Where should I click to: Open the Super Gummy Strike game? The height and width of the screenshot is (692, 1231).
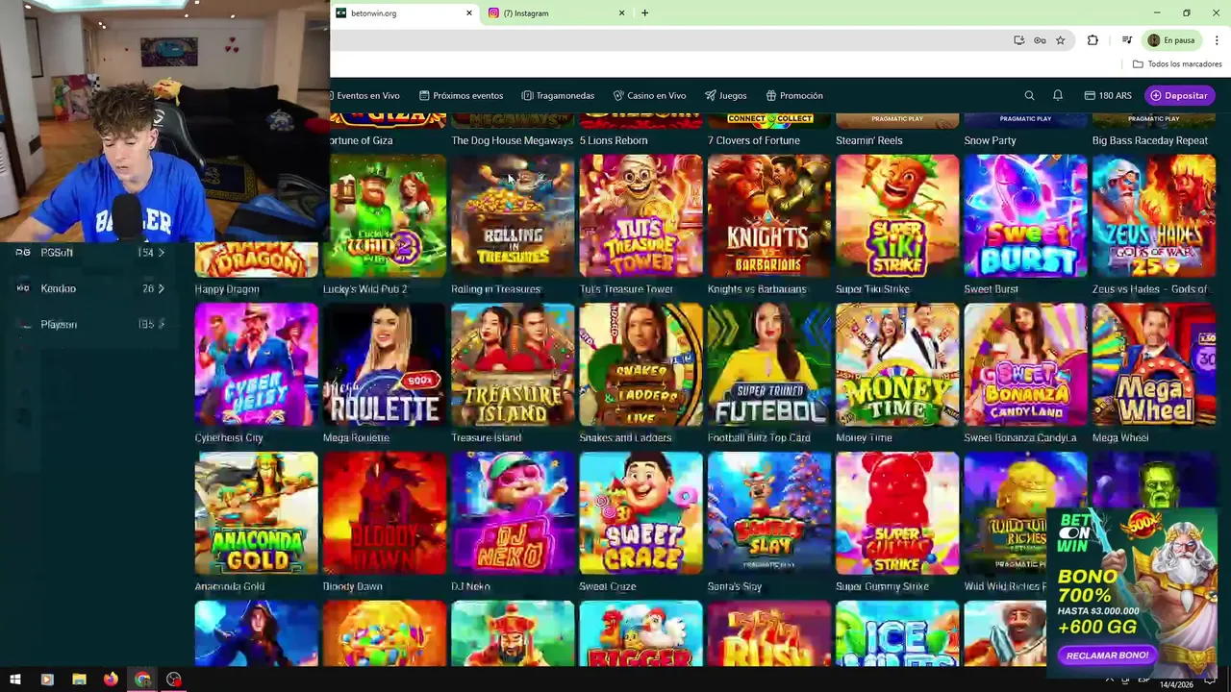tap(897, 513)
